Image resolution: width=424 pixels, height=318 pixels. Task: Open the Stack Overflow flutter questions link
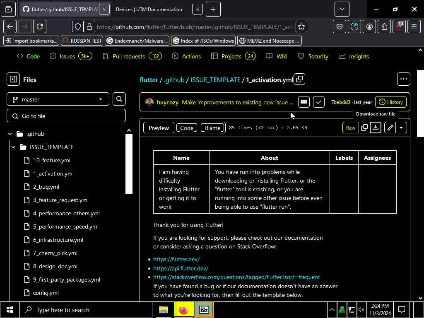tap(236, 277)
